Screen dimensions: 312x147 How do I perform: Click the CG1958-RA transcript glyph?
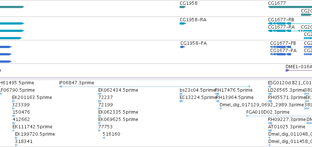(183, 23)
